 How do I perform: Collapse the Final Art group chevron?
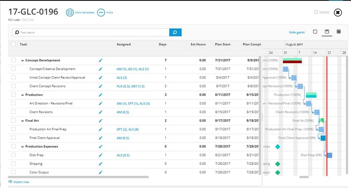(22, 121)
